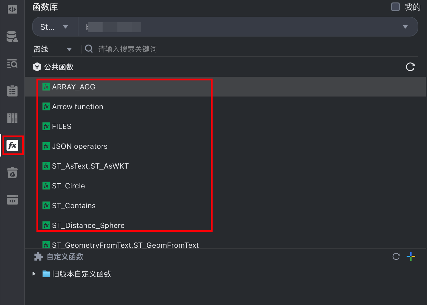The height and width of the screenshot is (305, 427).
Task: Click the 自定义函数 section header
Action: 65,256
